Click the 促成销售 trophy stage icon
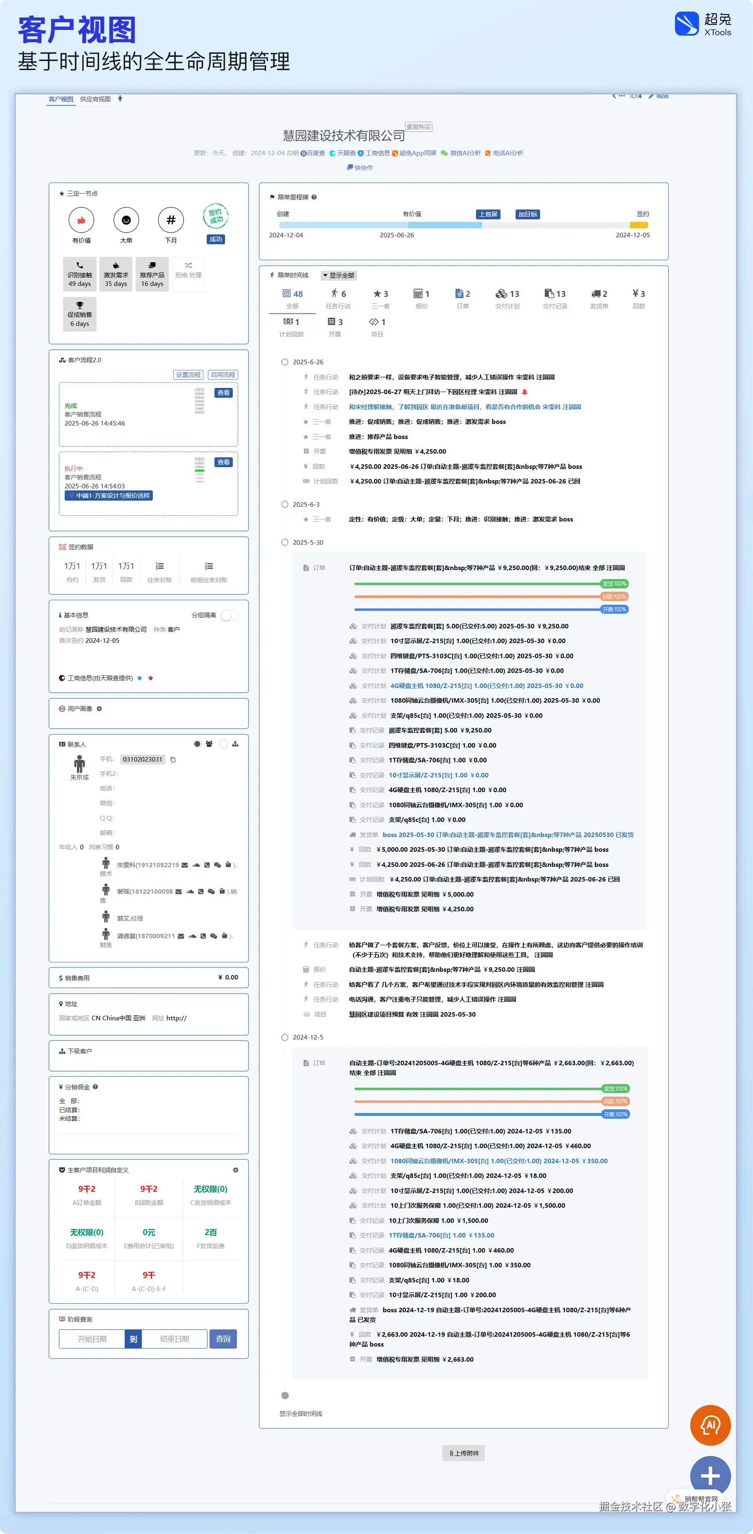 coord(80,305)
